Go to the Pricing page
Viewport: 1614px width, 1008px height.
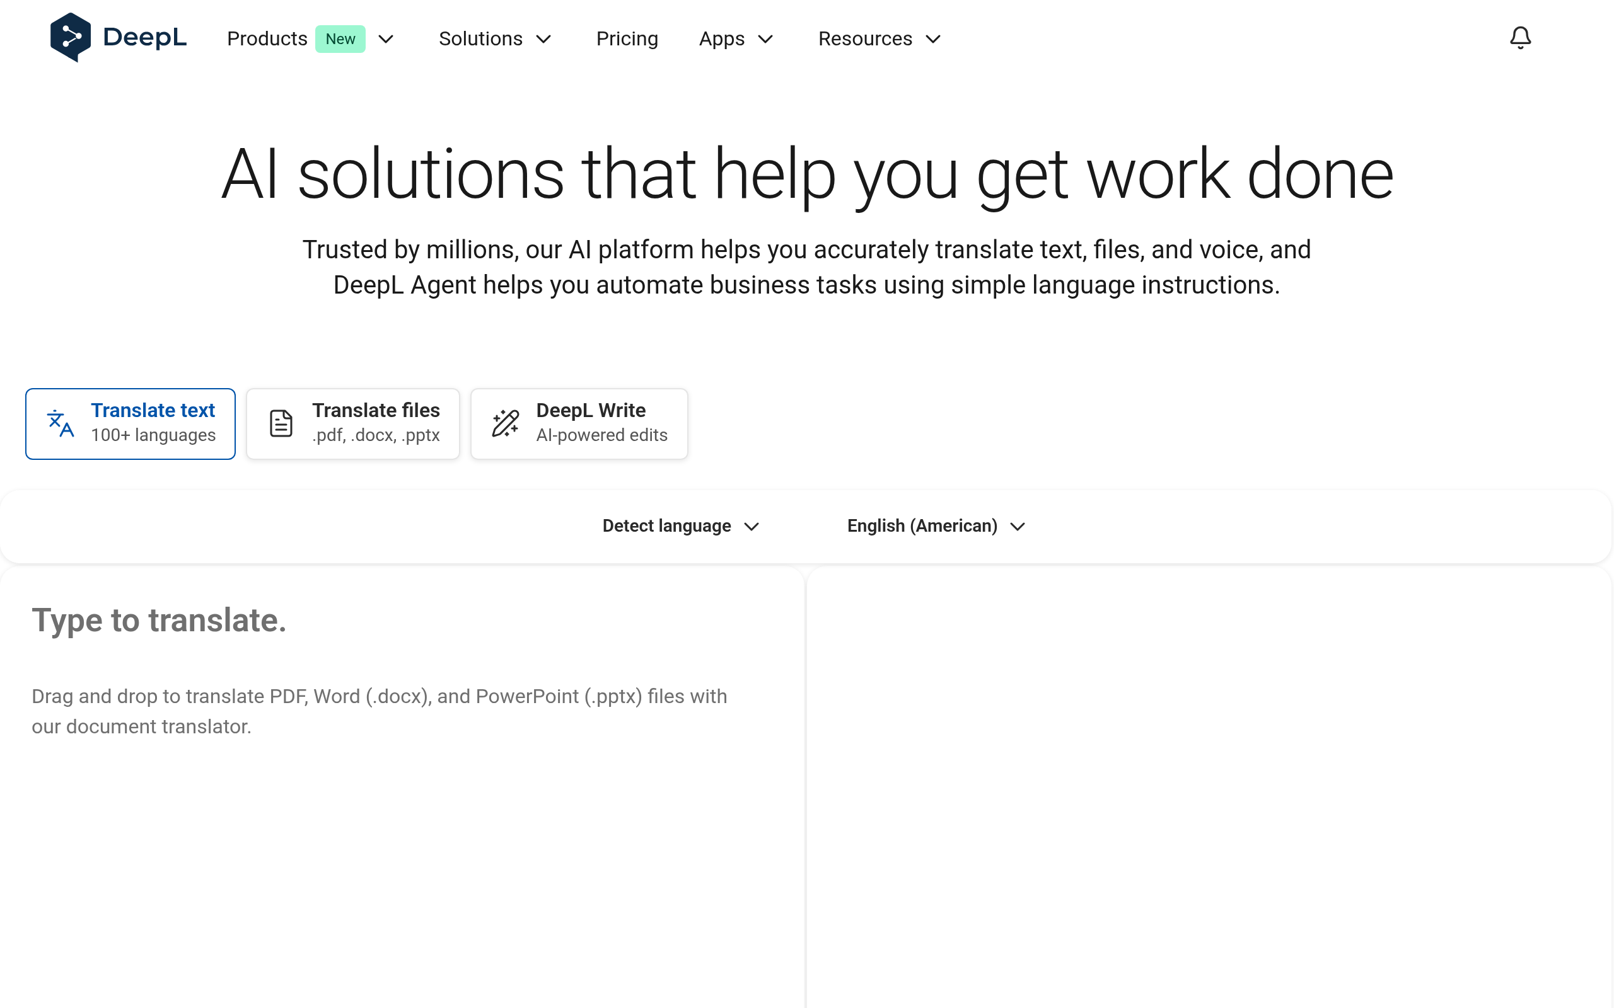coord(626,38)
